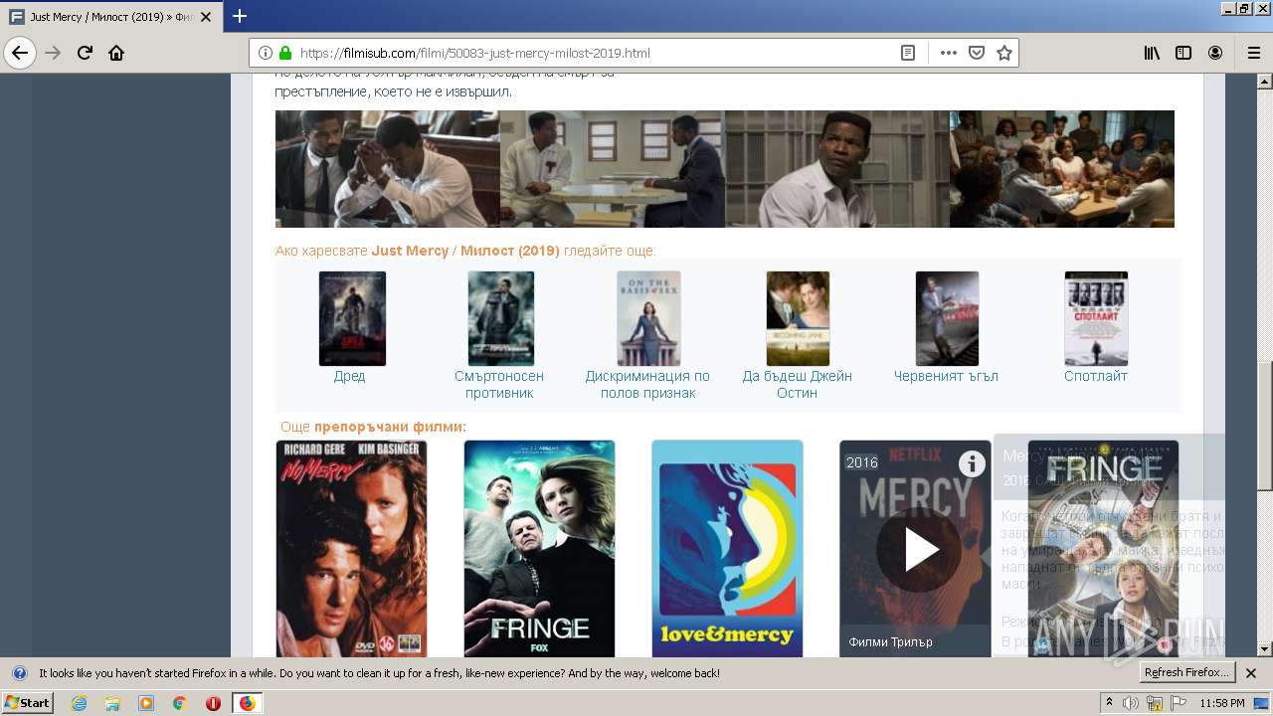Image resolution: width=1273 pixels, height=716 pixels.
Task: Click the forward navigation arrow
Action: 53,53
